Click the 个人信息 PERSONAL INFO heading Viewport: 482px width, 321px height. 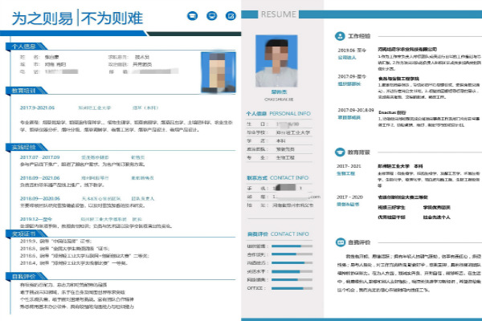(279, 114)
